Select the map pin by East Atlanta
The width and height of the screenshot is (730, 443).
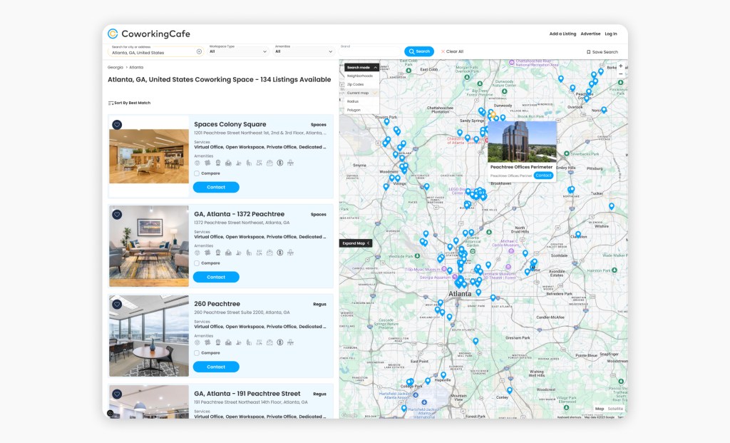coord(493,297)
